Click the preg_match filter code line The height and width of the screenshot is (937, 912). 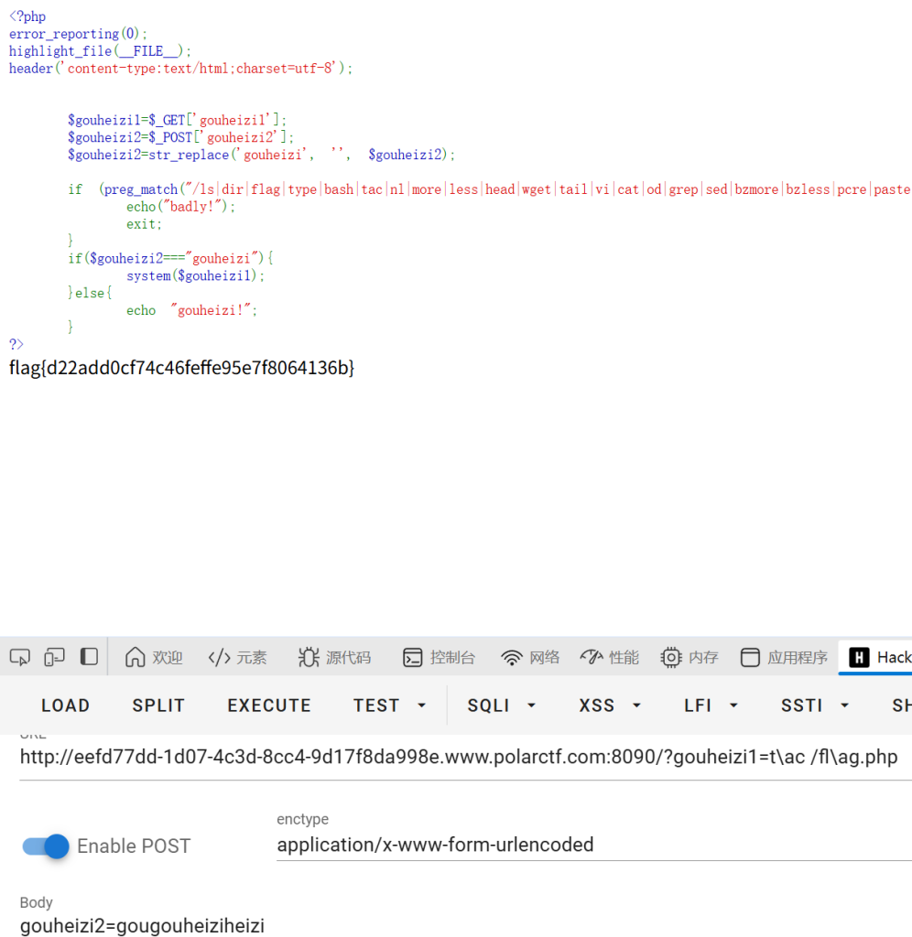point(489,189)
